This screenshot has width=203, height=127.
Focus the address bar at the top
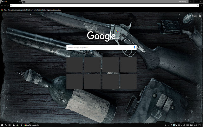click(104, 6)
